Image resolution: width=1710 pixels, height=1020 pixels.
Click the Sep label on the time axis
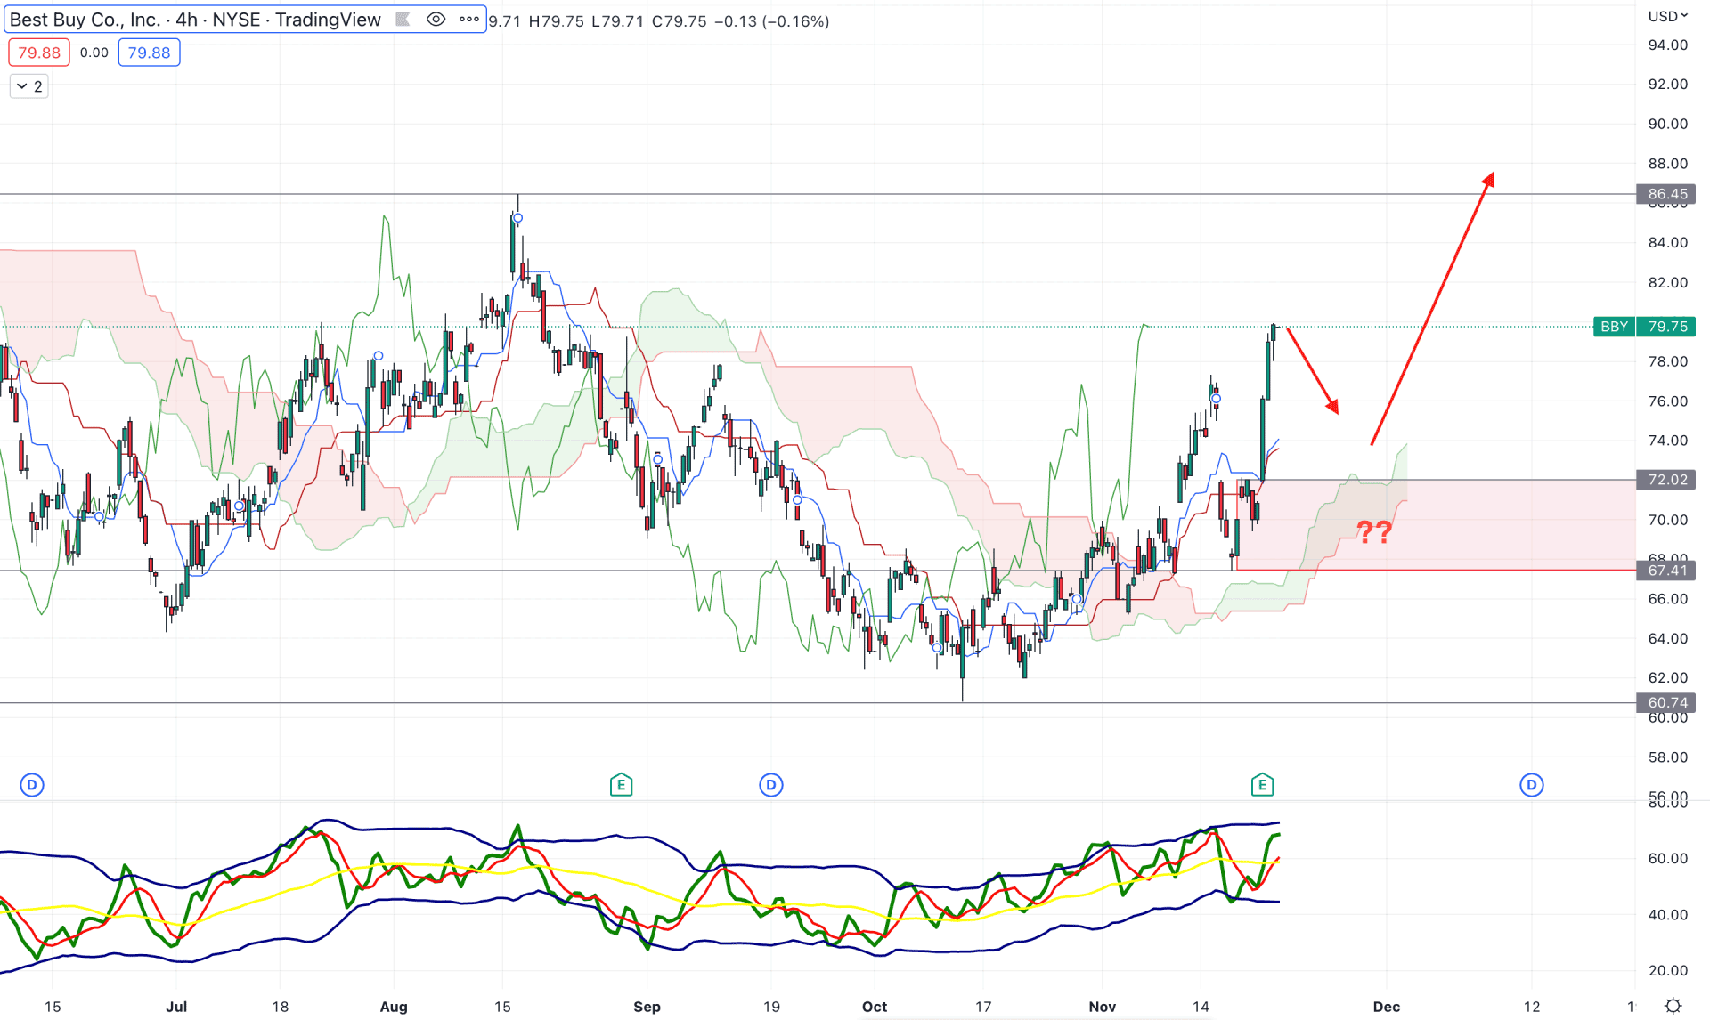[647, 1007]
